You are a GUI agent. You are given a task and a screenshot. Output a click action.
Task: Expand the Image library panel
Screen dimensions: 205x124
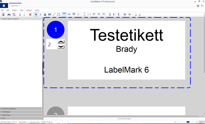(21, 115)
